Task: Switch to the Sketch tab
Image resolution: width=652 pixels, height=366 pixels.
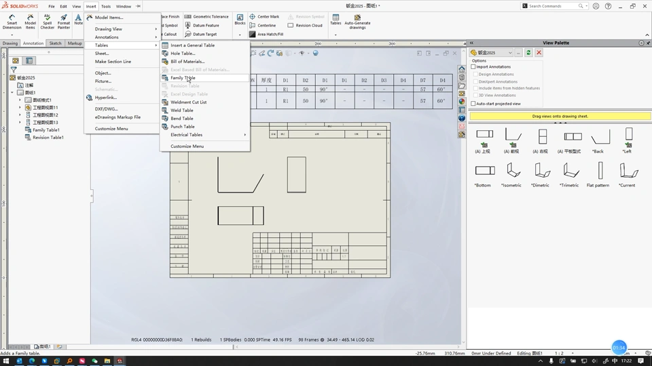Action: tap(55, 43)
